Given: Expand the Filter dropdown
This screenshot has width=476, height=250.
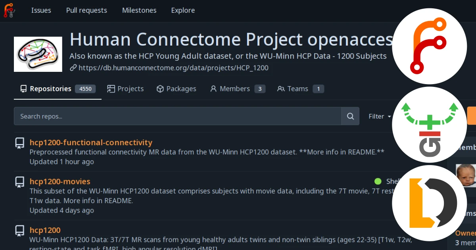Looking at the screenshot, I should 380,116.
